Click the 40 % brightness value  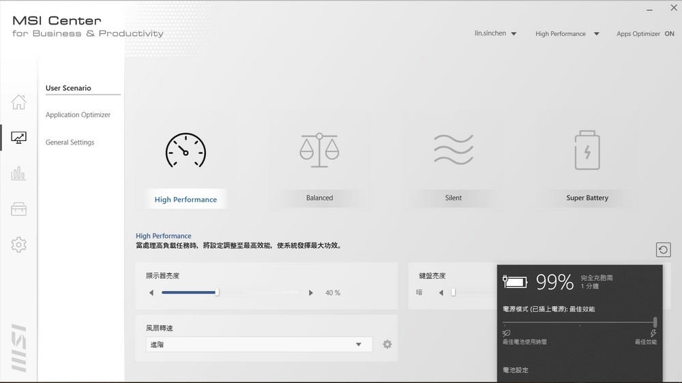[333, 293]
